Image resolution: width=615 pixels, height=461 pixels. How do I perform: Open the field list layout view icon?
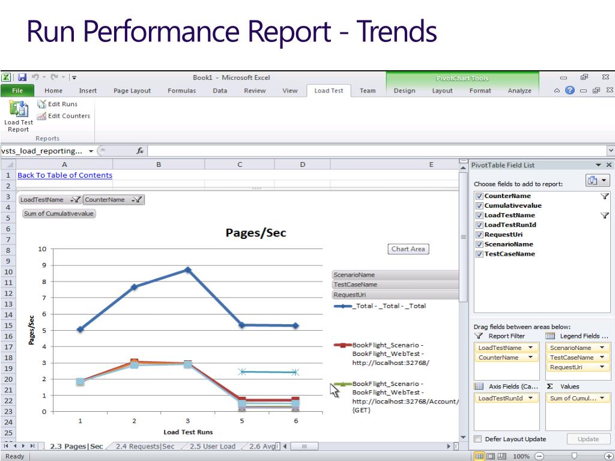[598, 180]
